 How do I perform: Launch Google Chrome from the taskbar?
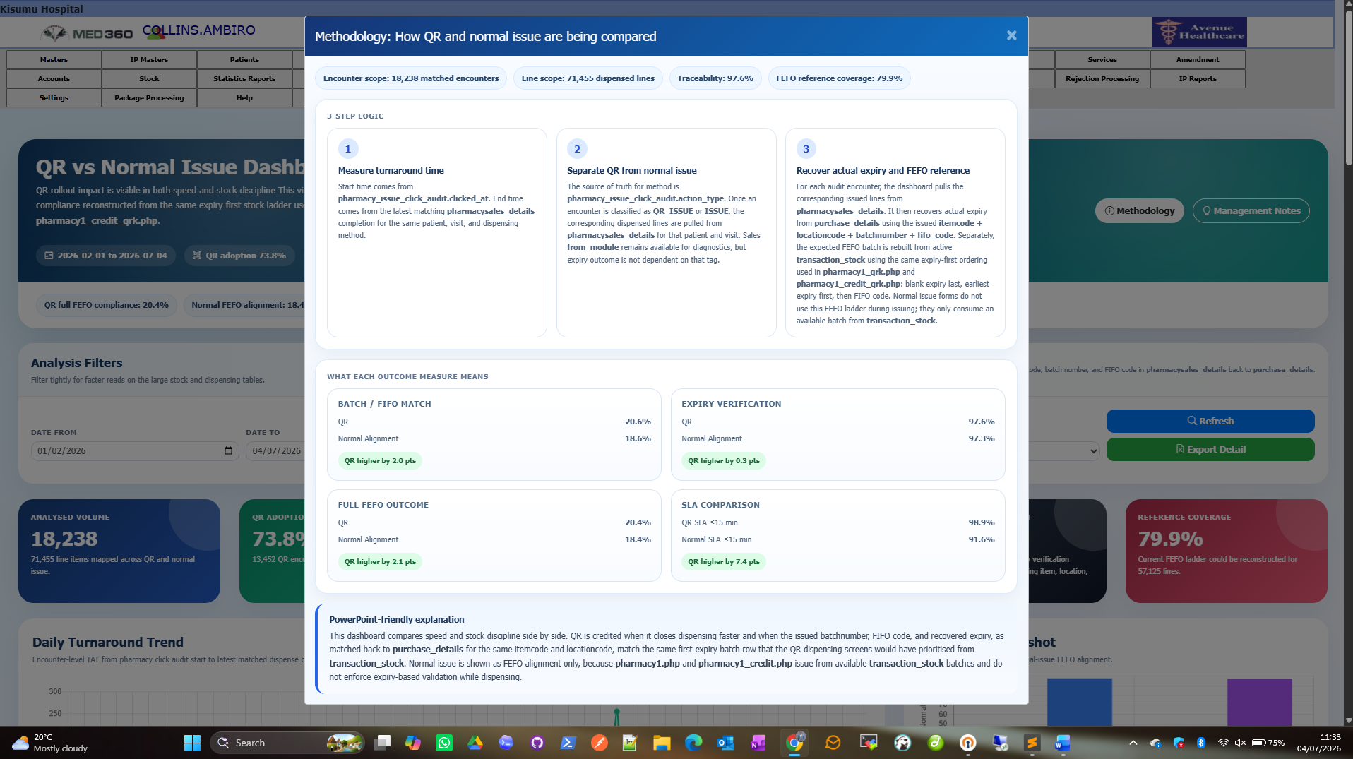click(794, 743)
